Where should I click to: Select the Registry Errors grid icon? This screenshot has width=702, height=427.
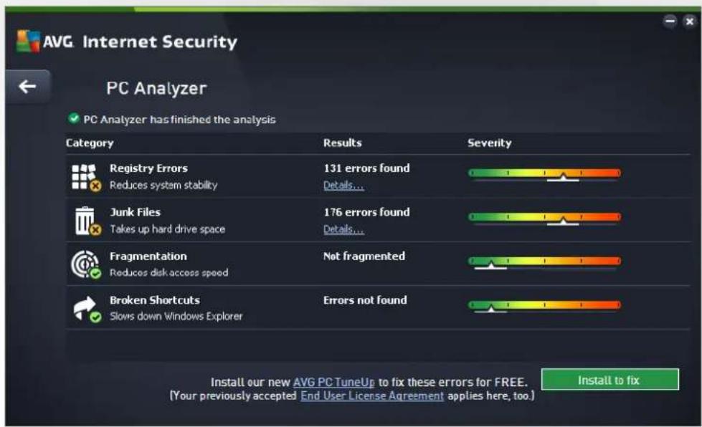pyautogui.click(x=87, y=177)
